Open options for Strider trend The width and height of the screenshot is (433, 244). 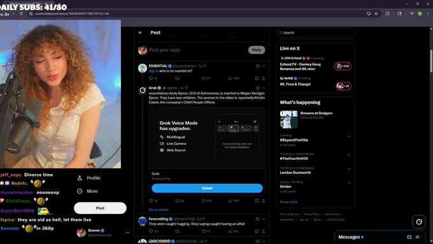(x=349, y=183)
